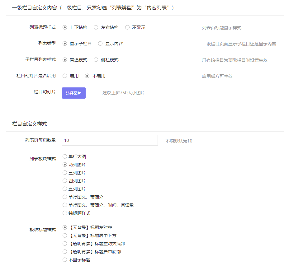The width and height of the screenshot is (284, 266).
Task: Select 不显示标题 option
Action: tap(65, 260)
